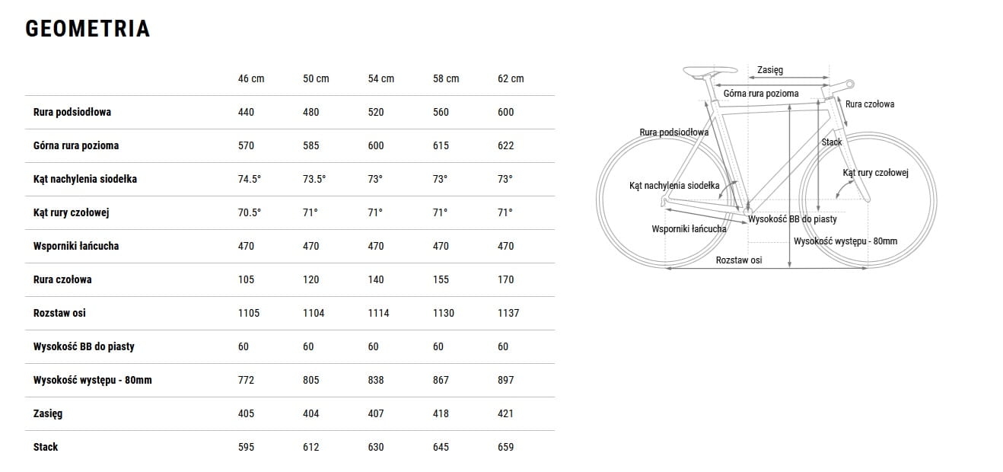
Task: Select the 46 cm size column header
Action: coord(251,78)
